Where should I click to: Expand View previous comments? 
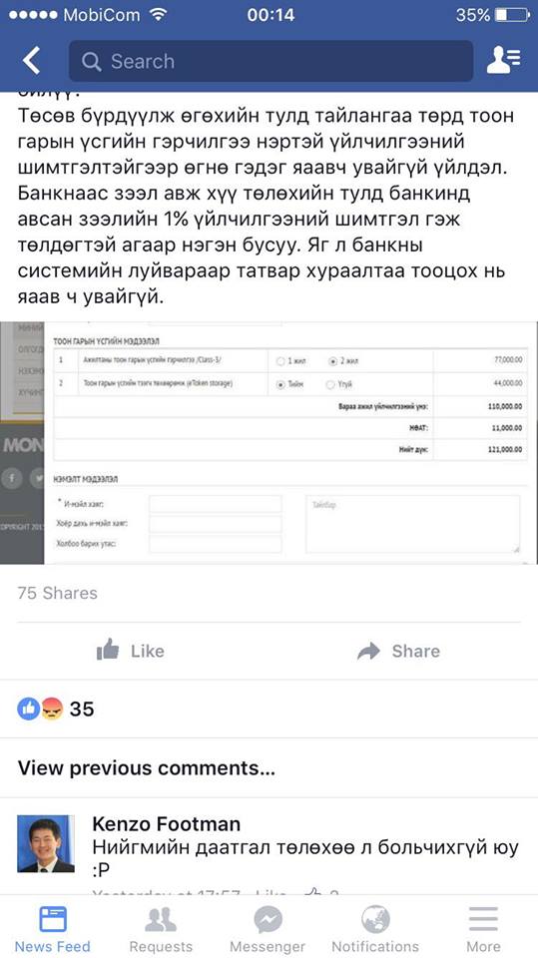(146, 768)
